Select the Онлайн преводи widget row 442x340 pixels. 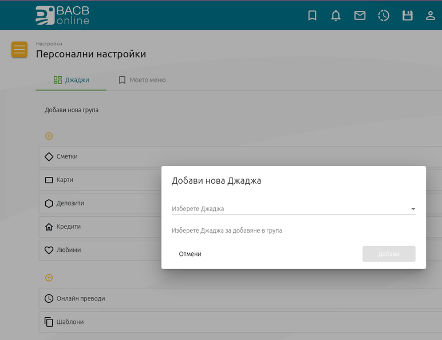click(x=229, y=298)
